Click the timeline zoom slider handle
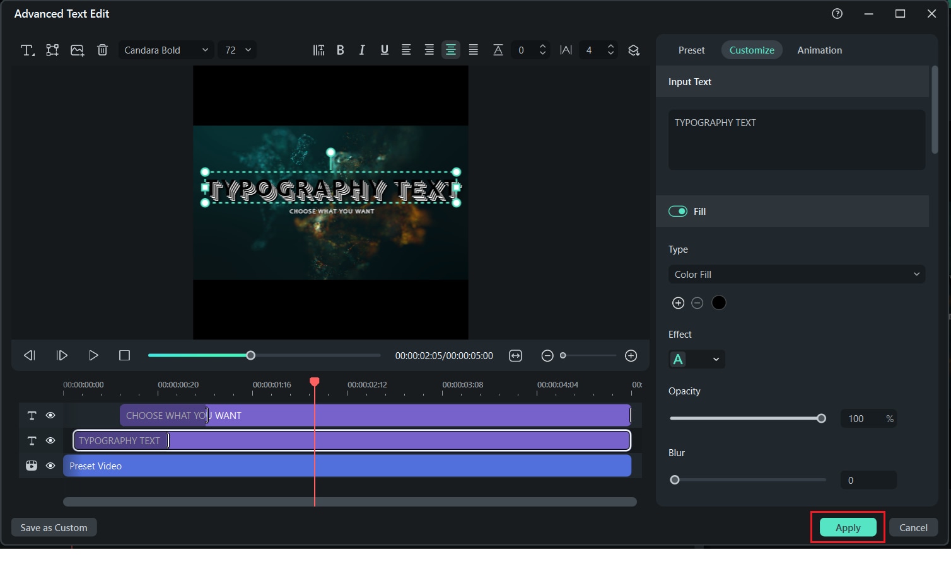This screenshot has width=951, height=567. coord(563,356)
